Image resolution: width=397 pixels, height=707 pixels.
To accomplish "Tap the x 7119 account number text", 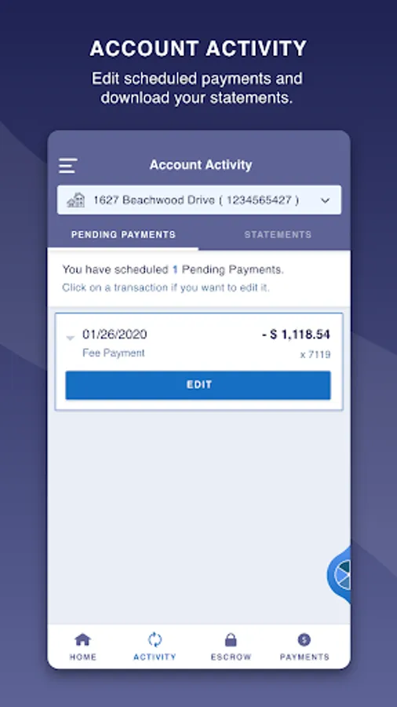I will [x=315, y=355].
